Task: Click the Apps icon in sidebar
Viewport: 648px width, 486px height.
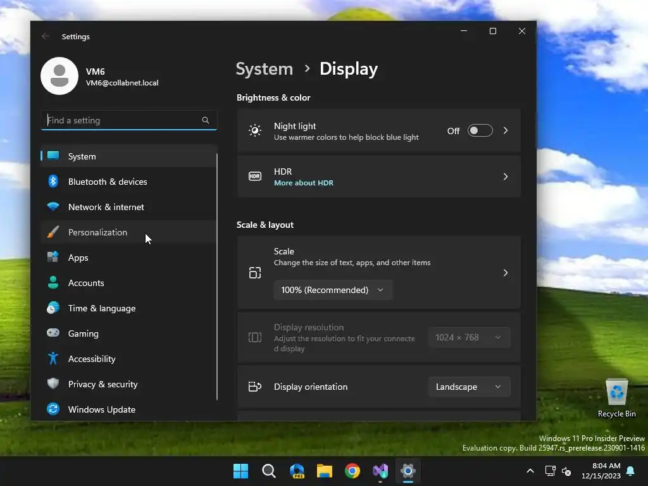Action: pyautogui.click(x=53, y=257)
